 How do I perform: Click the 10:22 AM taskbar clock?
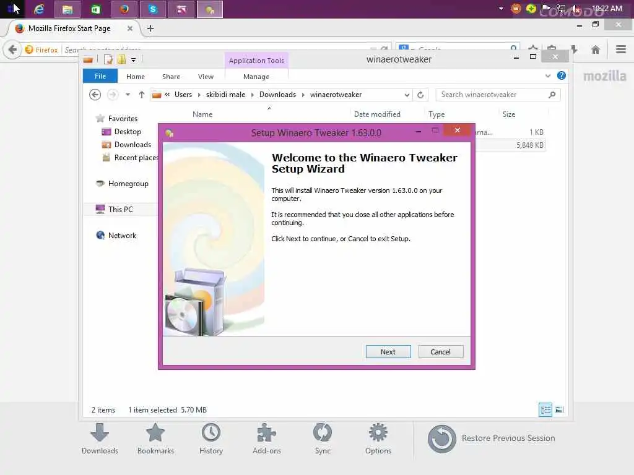607,8
